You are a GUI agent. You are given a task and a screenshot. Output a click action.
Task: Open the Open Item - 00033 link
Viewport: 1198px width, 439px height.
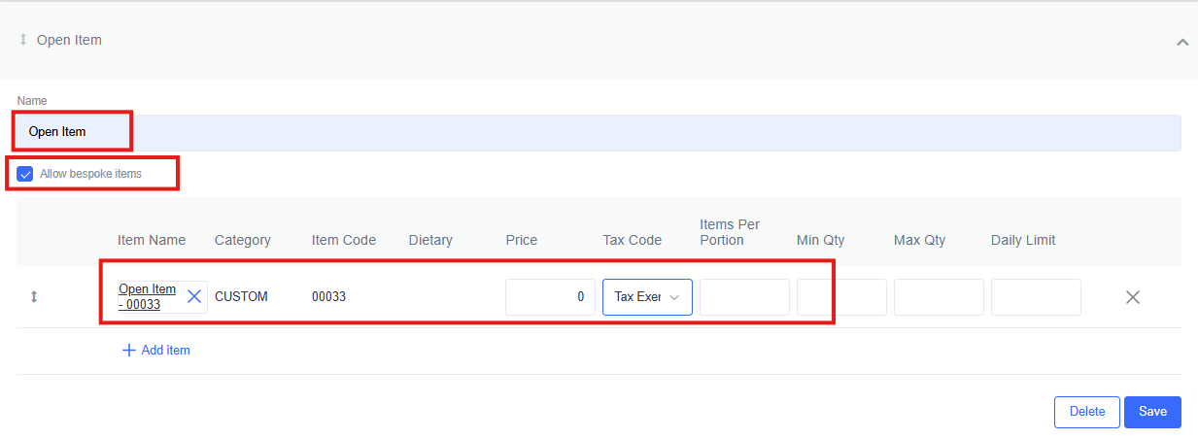pos(148,297)
